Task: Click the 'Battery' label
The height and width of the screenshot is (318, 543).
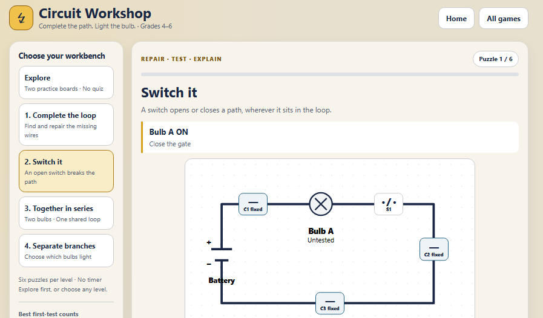Action: 222,281
